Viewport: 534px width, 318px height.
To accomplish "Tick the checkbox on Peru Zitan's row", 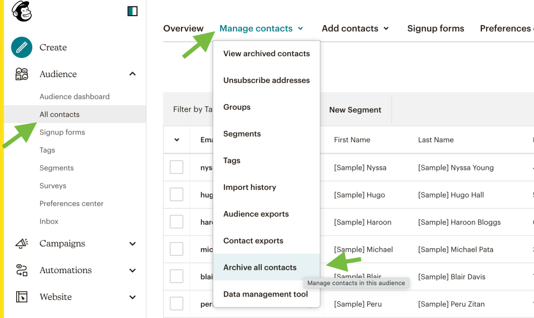I will click(176, 303).
